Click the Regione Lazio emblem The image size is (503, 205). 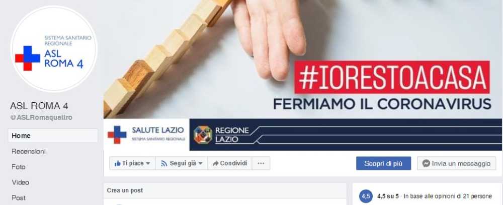tap(203, 135)
